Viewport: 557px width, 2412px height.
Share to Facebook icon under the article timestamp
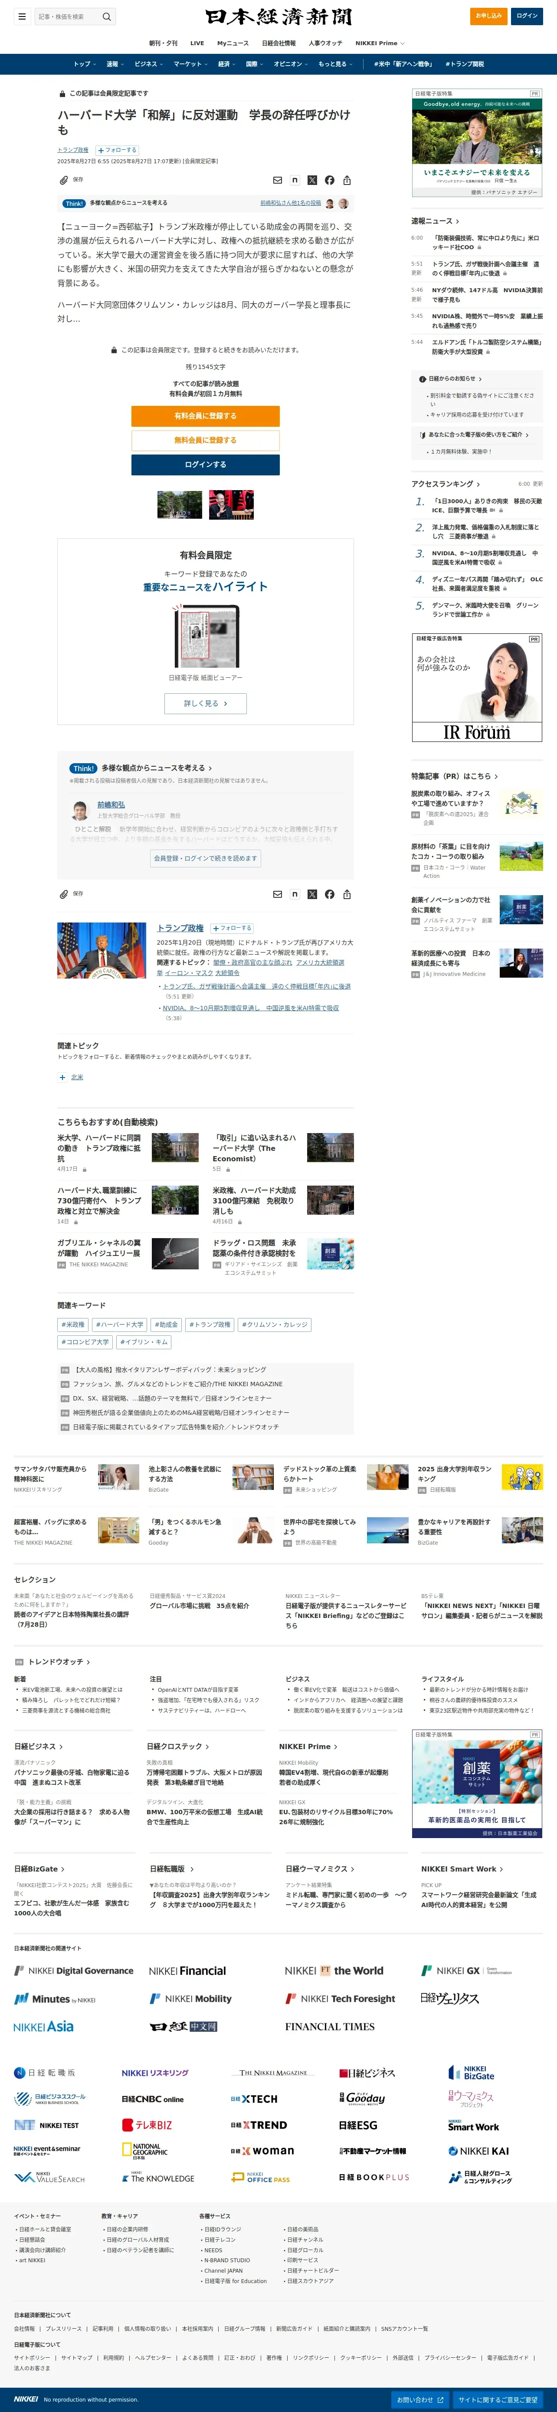(x=330, y=180)
